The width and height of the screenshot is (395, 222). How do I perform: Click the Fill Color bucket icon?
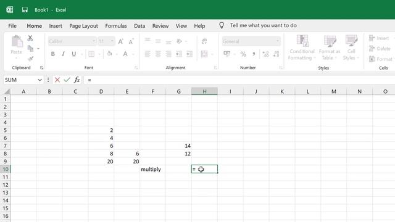pyautogui.click(x=109, y=54)
